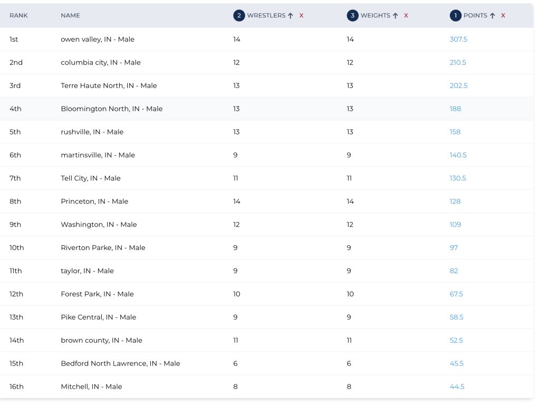
Task: Select the Bedford North Lawrence team name
Action: point(120,363)
